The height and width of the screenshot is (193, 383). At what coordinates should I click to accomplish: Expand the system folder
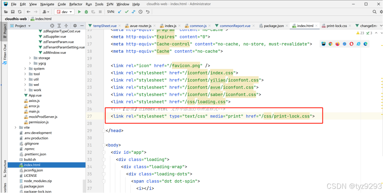(25, 69)
